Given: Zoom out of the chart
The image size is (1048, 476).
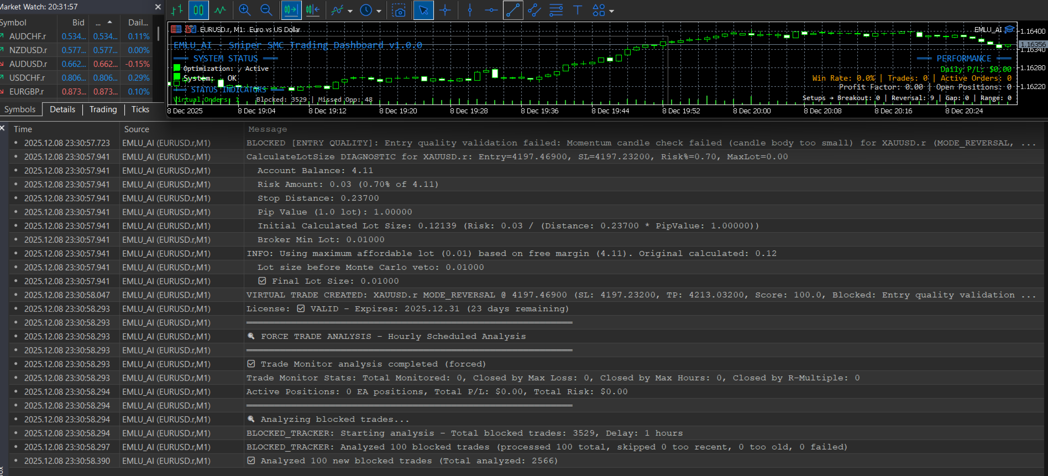Looking at the screenshot, I should [266, 10].
